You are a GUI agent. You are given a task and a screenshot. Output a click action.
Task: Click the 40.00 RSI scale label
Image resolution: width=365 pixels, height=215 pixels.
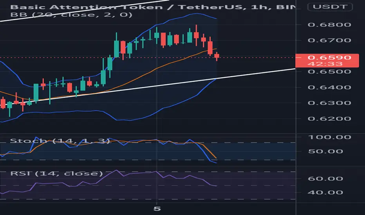[325, 192]
